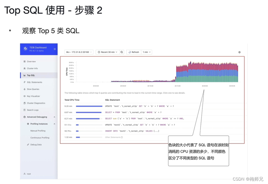Viewport: 268px width, 184px height.
Task: Click the SQL Statements lightning icon
Action: pos(25,82)
